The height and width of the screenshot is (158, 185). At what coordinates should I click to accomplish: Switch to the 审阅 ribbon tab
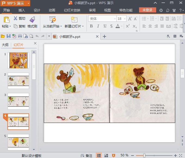tap(92, 10)
